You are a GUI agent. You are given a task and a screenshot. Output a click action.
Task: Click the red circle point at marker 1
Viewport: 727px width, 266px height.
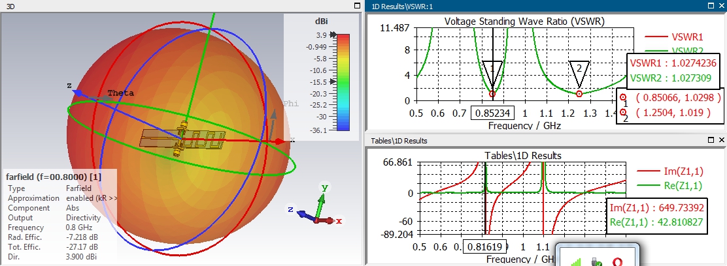492,94
